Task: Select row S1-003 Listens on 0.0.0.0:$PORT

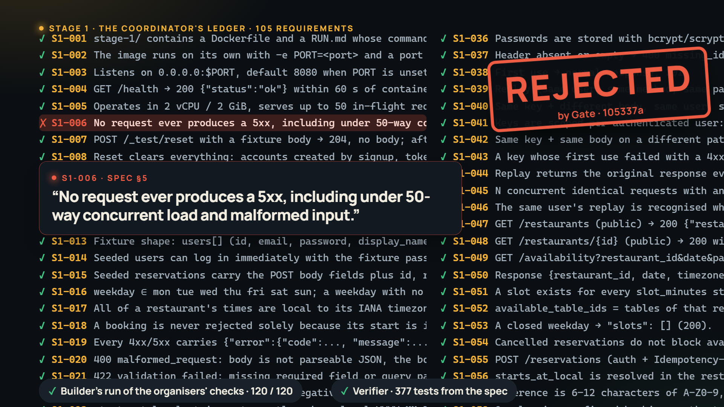Action: coord(233,72)
